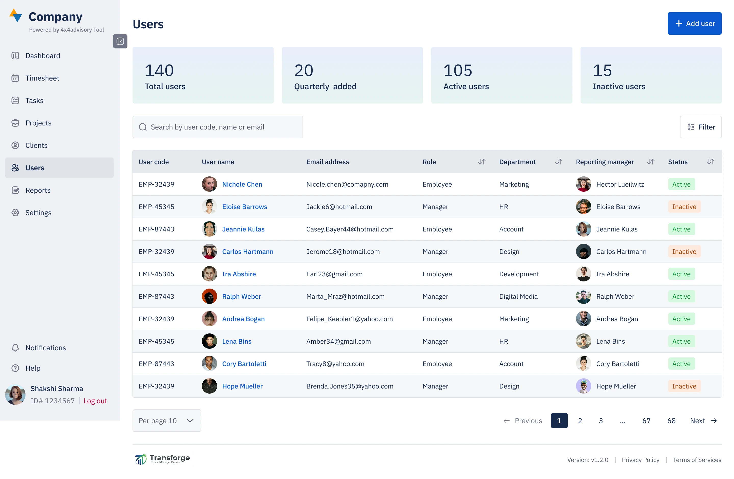Click the Settings gear icon in sidebar
This screenshot has width=734, height=479.
(15, 213)
